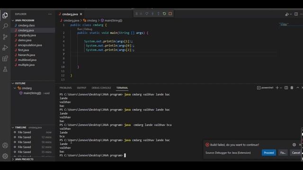Click the Debug code lens above main
Image resolution: width=303 pixels, height=170 pixels.
tap(88, 29)
